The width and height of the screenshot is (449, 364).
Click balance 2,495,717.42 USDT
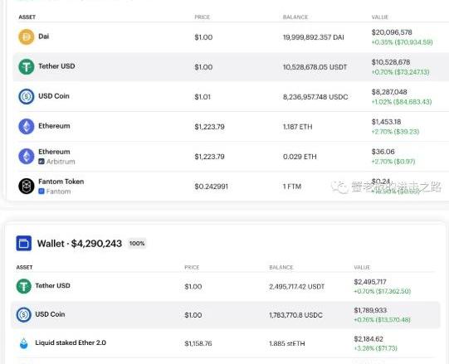point(296,286)
